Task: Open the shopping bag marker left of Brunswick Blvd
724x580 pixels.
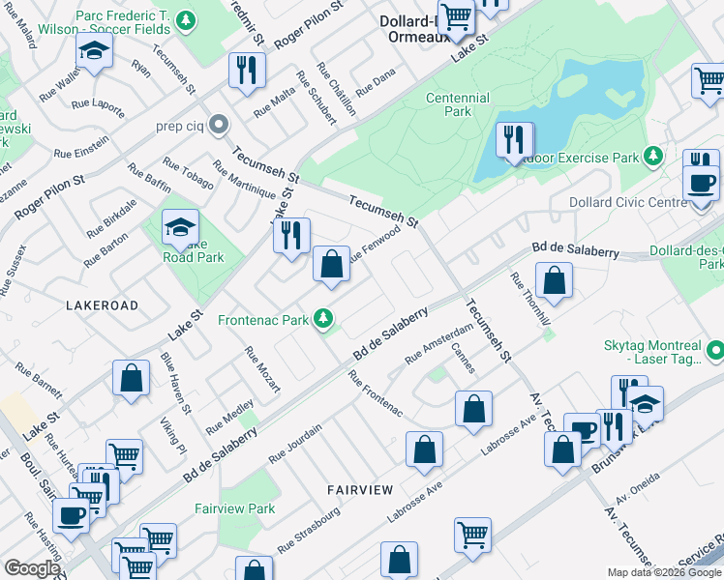Action: tap(562, 453)
